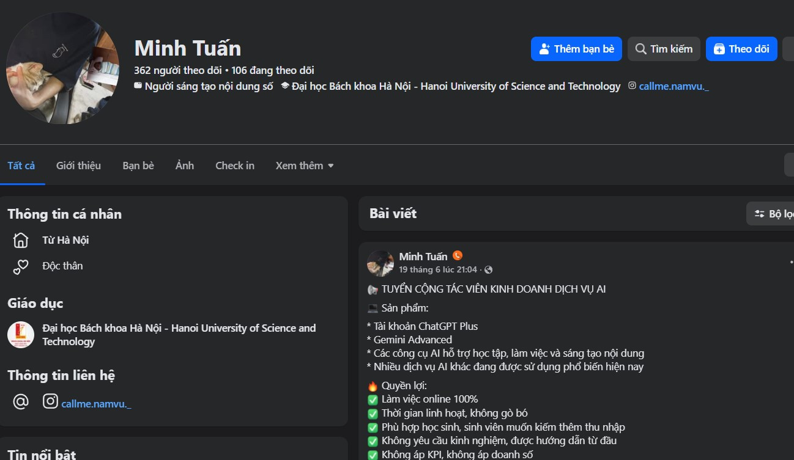Click the post title TUYỂN CỘNG TÁC VIÊN KINH DOANH
This screenshot has height=460, width=794.
click(x=494, y=289)
